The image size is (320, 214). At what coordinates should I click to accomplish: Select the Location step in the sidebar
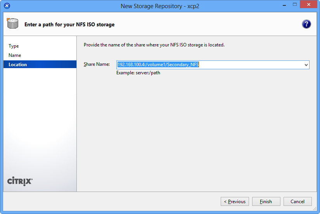(x=18, y=65)
